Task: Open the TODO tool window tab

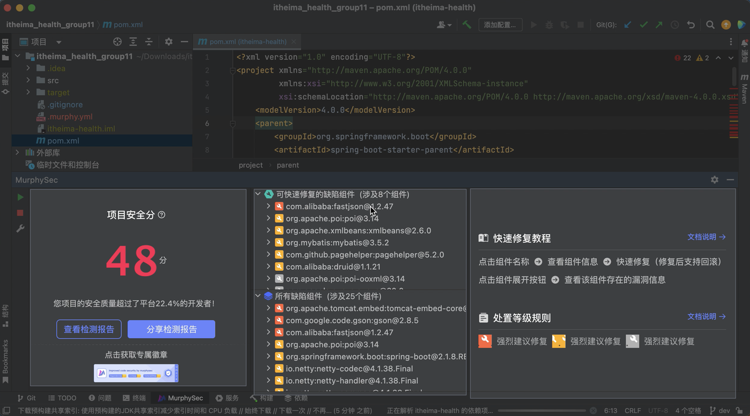Action: click(x=62, y=398)
